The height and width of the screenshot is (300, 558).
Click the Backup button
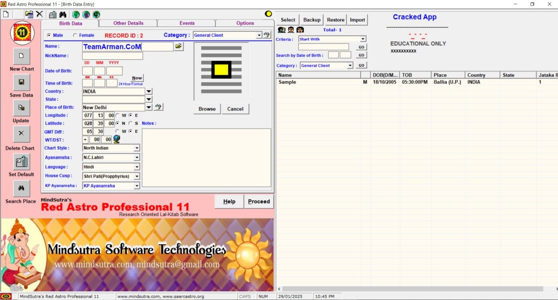click(312, 20)
